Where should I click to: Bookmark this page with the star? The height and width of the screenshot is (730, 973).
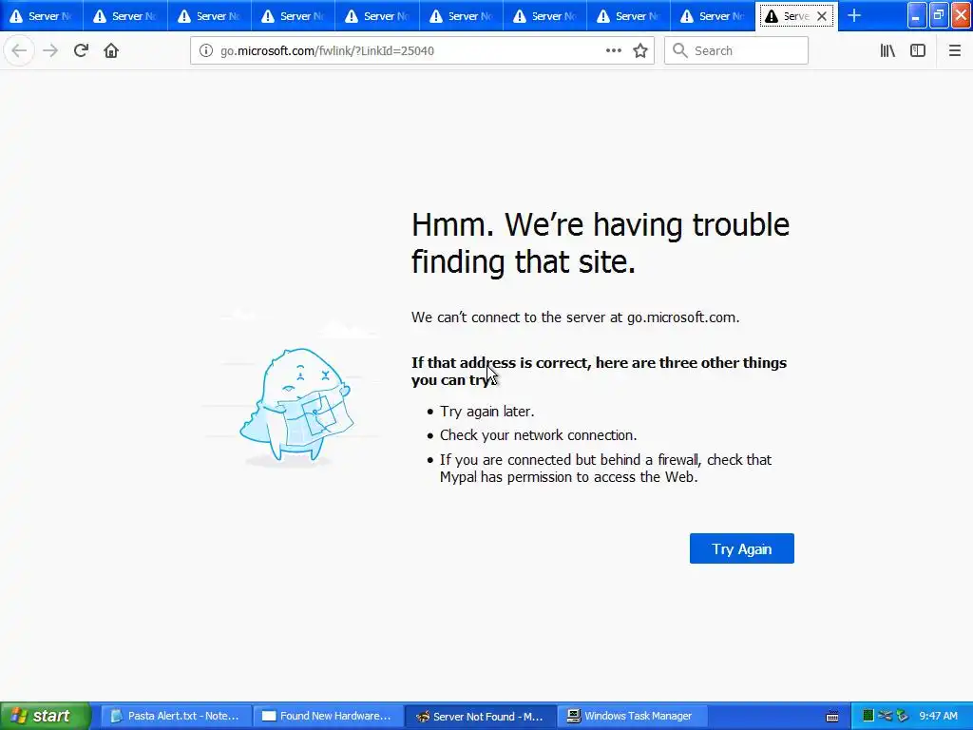coord(640,51)
